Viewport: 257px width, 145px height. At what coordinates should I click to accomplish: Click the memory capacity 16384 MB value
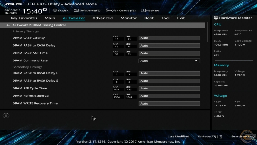(x=221, y=85)
